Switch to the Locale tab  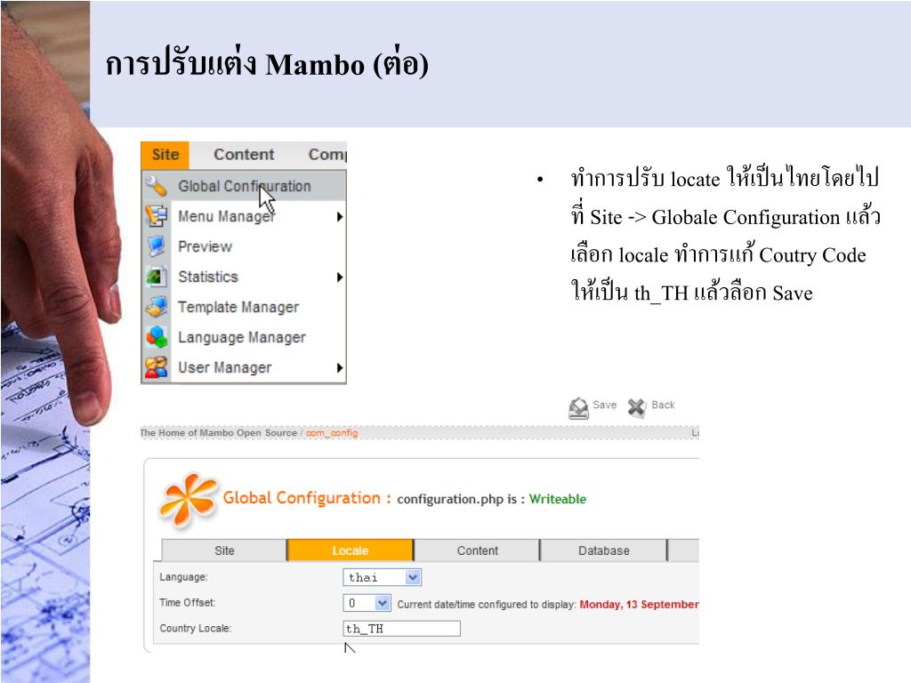coord(351,550)
